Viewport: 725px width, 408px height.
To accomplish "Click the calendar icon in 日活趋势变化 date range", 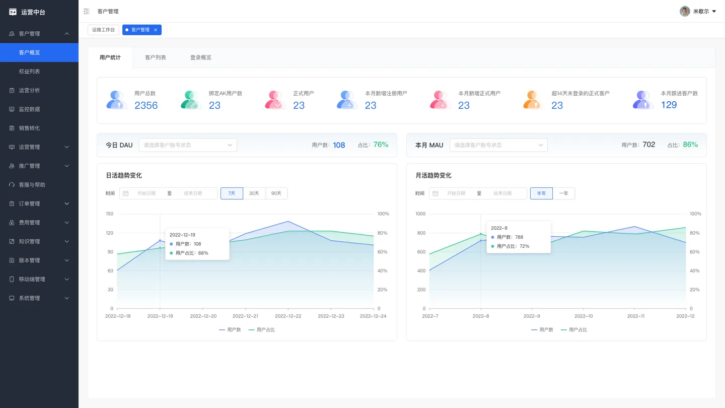I will point(126,193).
